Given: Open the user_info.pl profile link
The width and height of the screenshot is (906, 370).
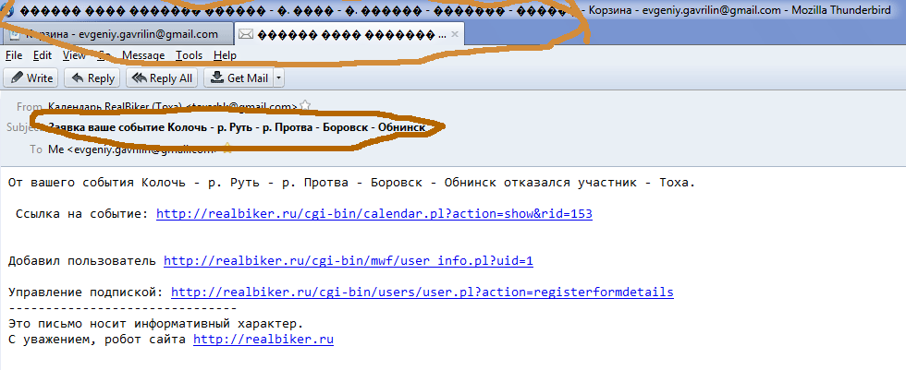Looking at the screenshot, I should pyautogui.click(x=348, y=261).
